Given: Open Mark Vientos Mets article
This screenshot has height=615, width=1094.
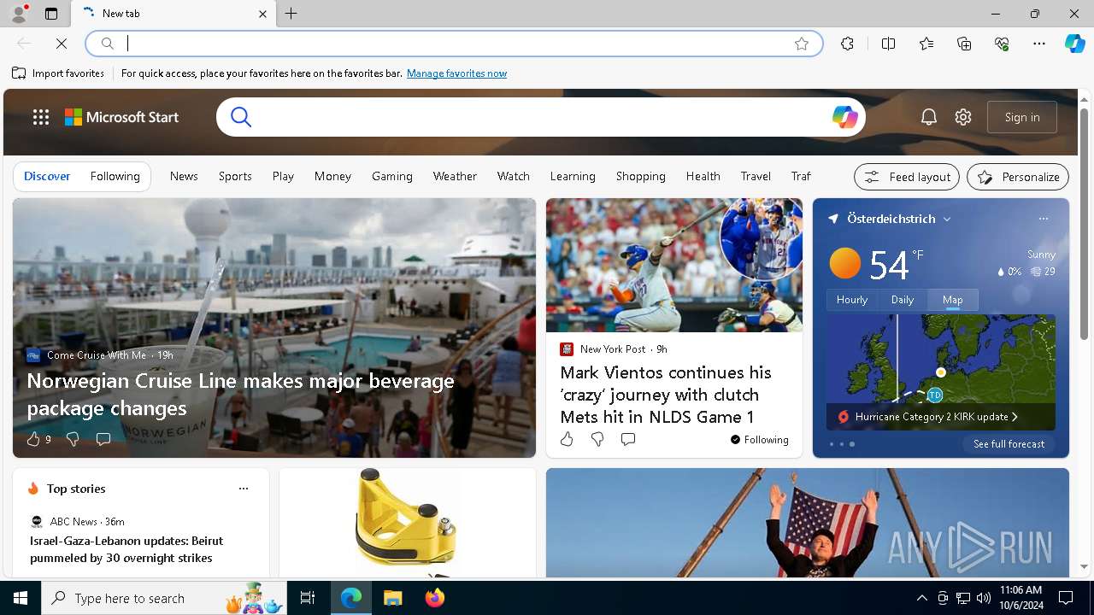Looking at the screenshot, I should (x=666, y=395).
